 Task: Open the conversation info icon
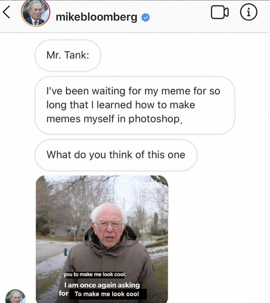[249, 13]
